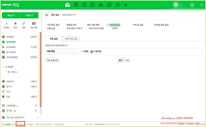Open the Memo list icon in top bar
This screenshot has width=206, height=127.
(x=84, y=5)
